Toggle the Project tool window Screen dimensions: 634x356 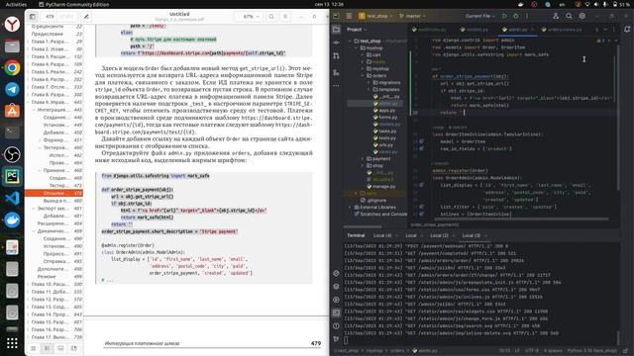(x=337, y=30)
